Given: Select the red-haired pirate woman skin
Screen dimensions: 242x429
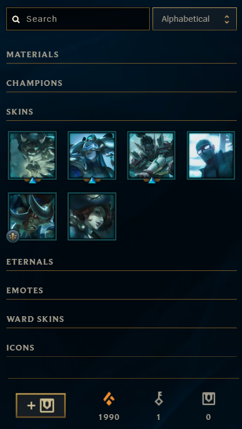Looking at the screenshot, I should 92,217.
